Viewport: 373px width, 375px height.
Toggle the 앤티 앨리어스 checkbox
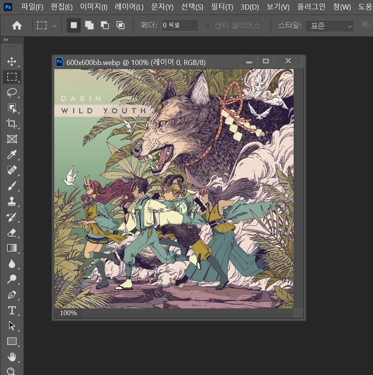[207, 26]
